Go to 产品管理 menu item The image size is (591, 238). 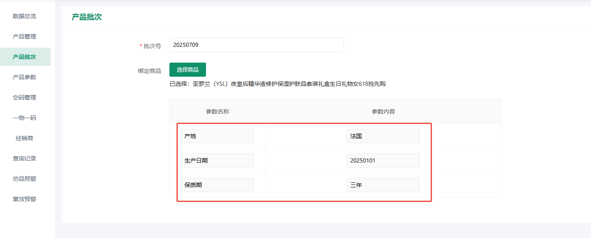pyautogui.click(x=25, y=36)
